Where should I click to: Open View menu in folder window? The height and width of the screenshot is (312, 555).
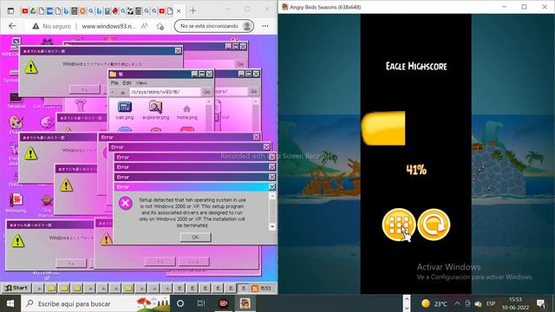tap(141, 83)
